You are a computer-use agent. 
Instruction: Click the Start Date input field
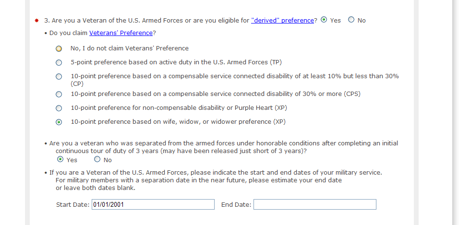(x=153, y=205)
